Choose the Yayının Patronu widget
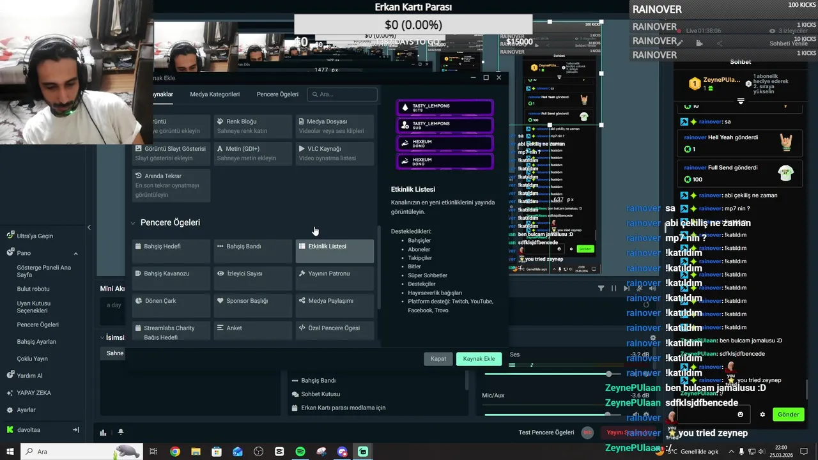Viewport: 818px width, 460px height. pyautogui.click(x=334, y=279)
